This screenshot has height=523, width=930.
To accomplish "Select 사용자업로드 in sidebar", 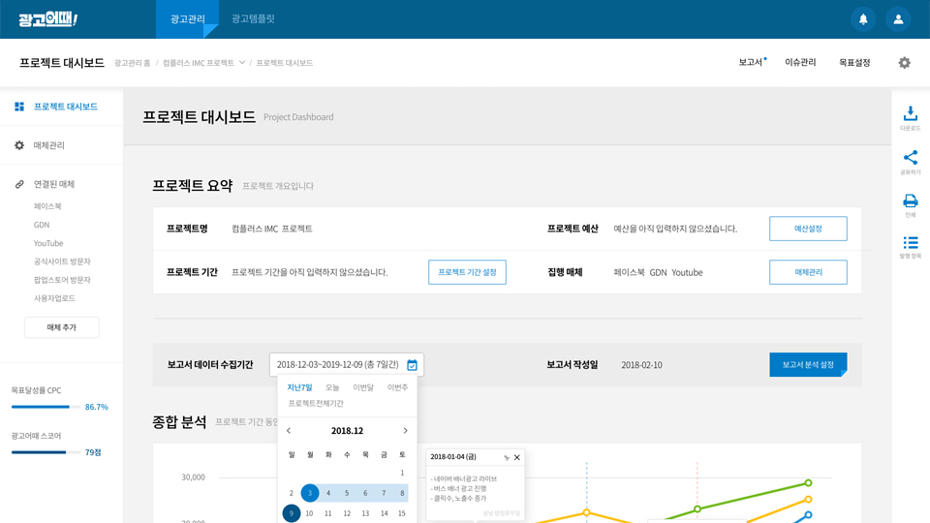I will pyautogui.click(x=54, y=298).
